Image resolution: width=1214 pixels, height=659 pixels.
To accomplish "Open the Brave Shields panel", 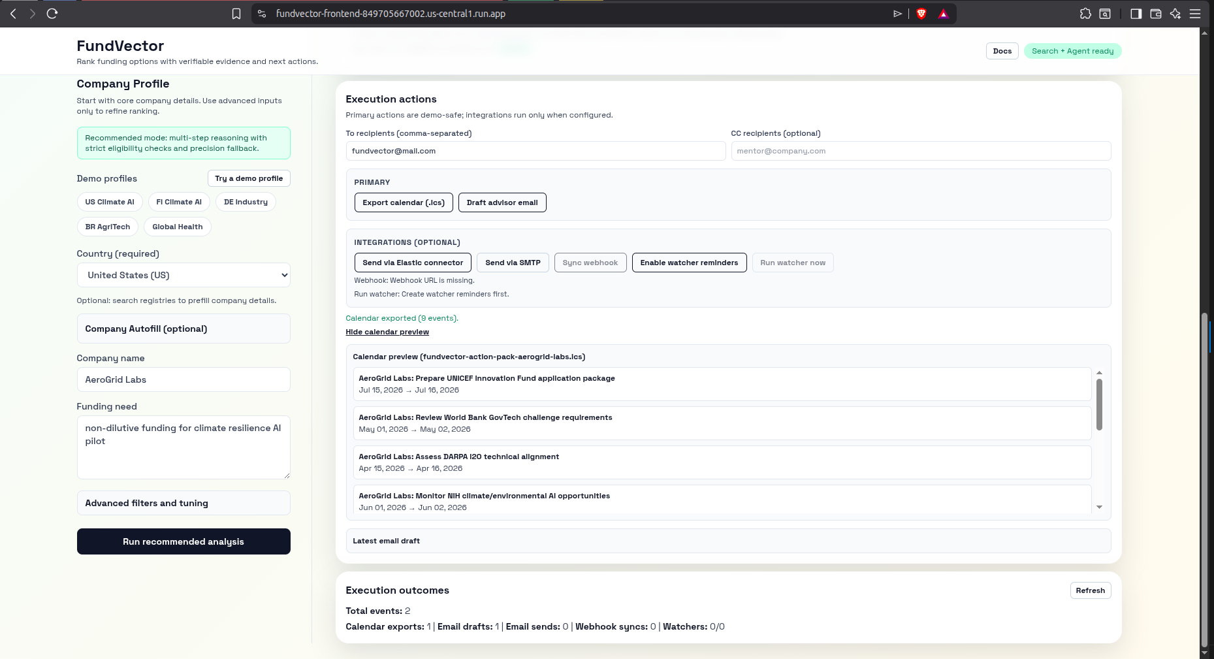I will pyautogui.click(x=921, y=14).
